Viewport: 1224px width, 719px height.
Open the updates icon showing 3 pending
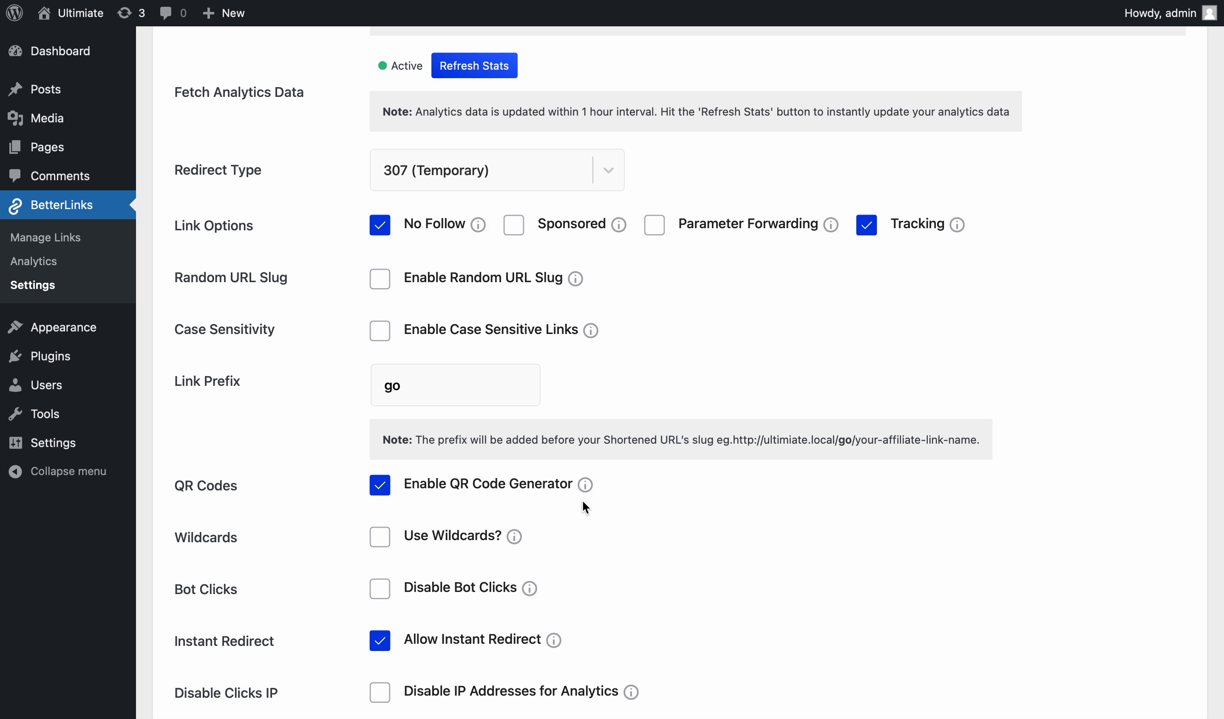pos(125,13)
